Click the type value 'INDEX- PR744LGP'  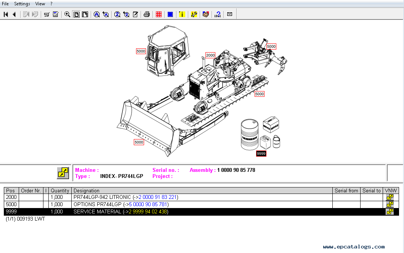click(122, 176)
